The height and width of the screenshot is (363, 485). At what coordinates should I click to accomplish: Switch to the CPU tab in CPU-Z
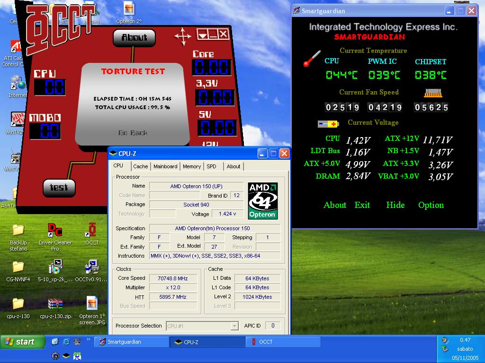tap(118, 166)
